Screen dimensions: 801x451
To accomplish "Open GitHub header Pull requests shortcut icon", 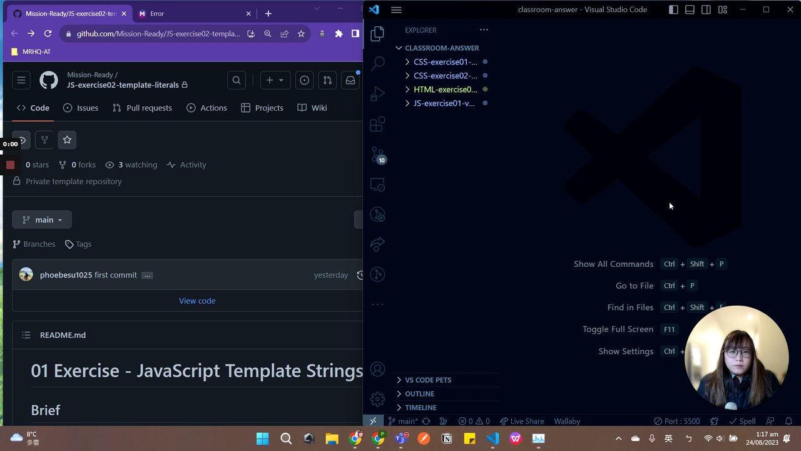I will (x=327, y=80).
